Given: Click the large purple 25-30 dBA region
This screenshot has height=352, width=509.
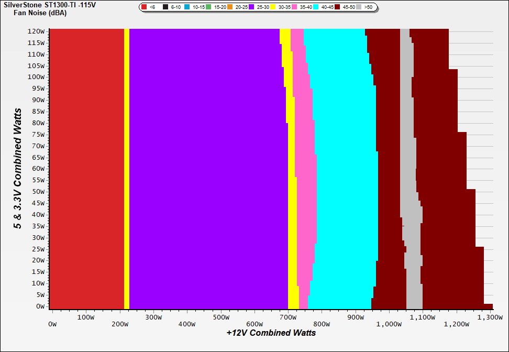Looking at the screenshot, I should point(209,168).
